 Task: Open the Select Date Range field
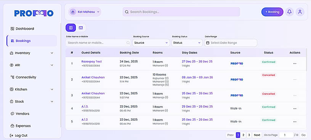[231, 43]
